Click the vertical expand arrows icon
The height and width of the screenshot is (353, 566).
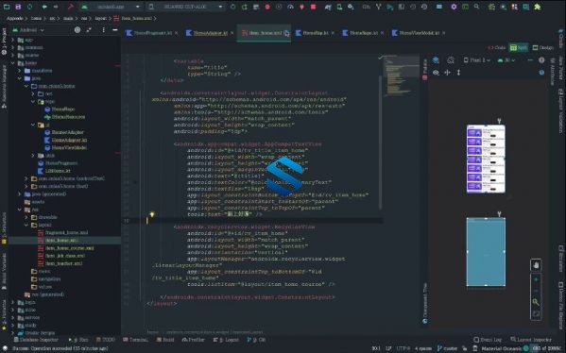458,73
